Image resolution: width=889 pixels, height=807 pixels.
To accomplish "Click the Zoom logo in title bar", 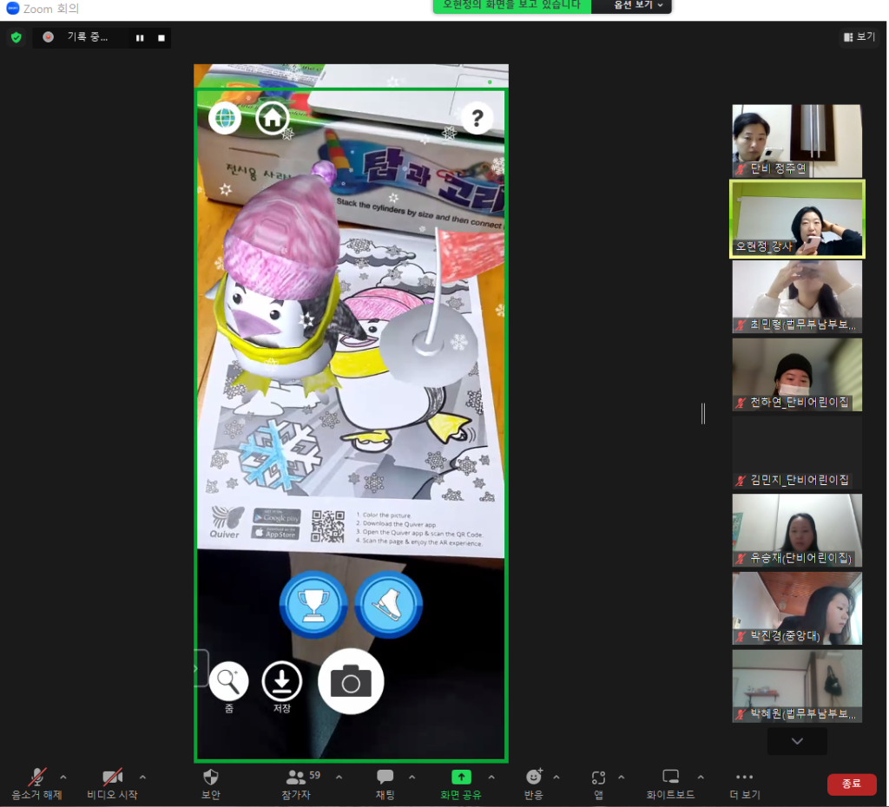I will [x=12, y=9].
